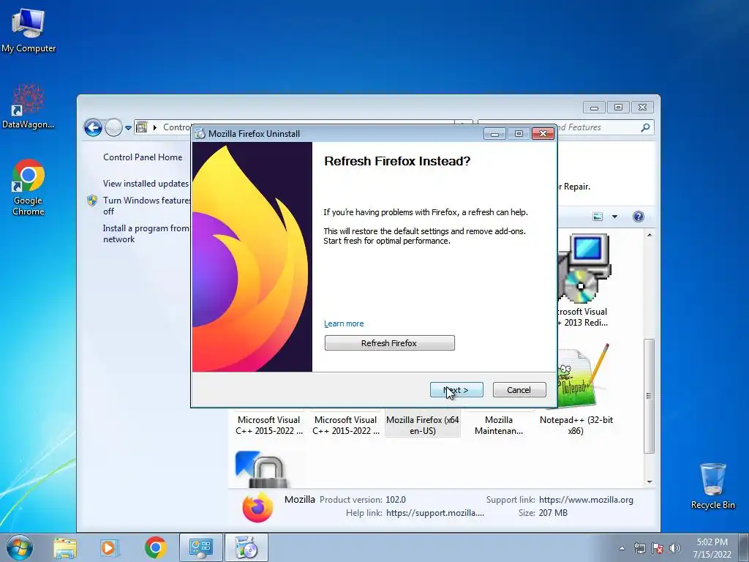Click the program list scrollbar thumb
Viewport: 749px width, 562px height.
[x=649, y=396]
